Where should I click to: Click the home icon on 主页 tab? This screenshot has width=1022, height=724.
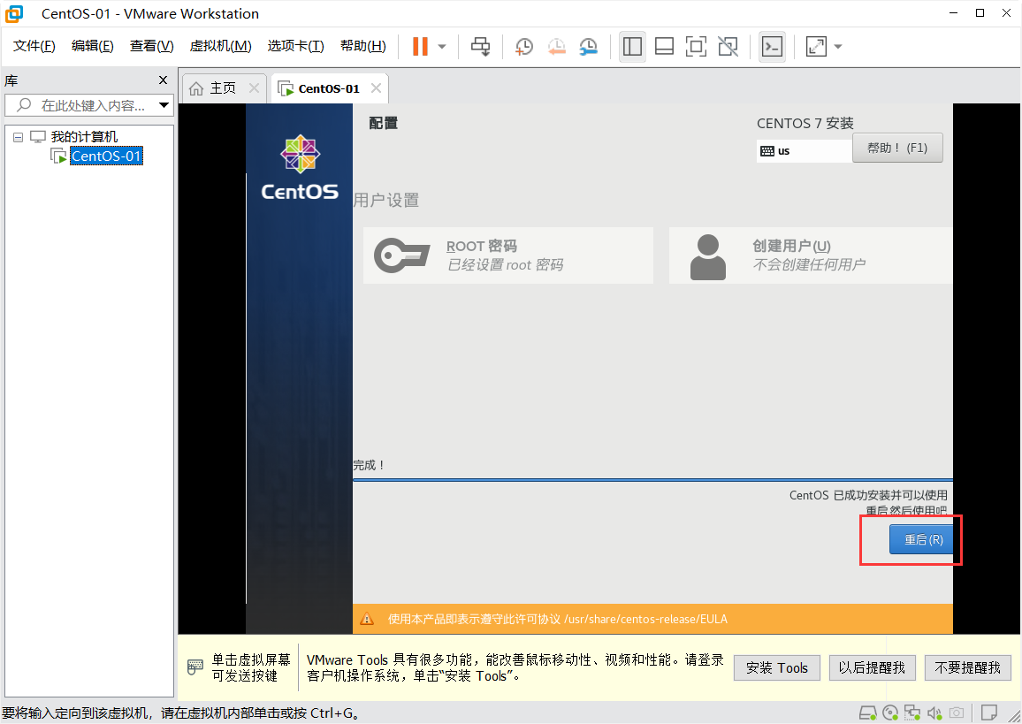196,88
